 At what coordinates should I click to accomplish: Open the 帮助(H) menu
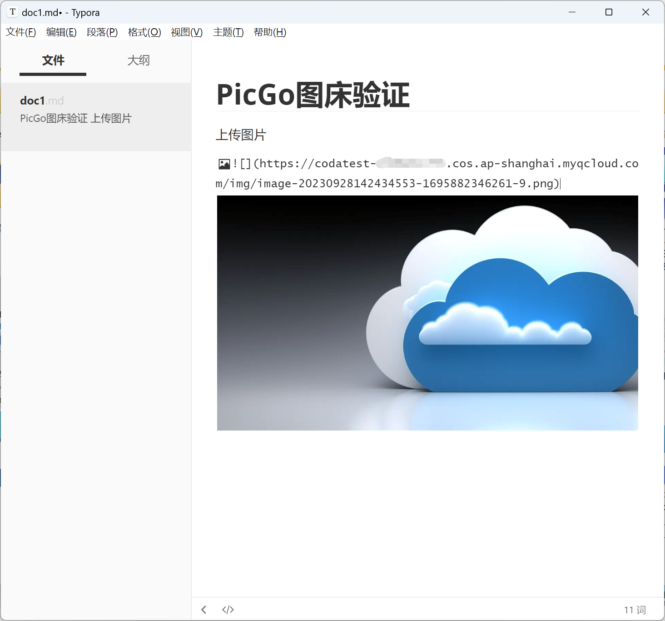270,32
